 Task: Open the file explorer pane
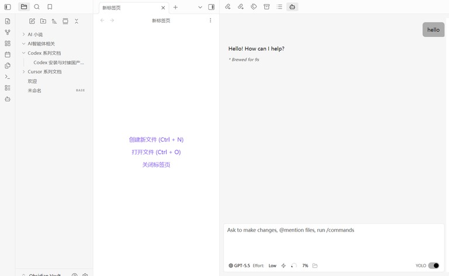24,7
